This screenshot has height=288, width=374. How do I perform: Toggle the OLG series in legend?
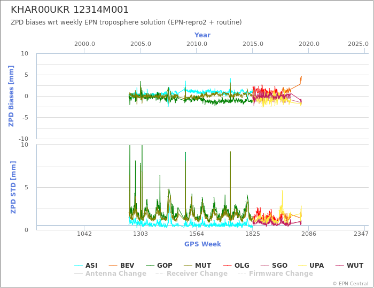pyautogui.click(x=236, y=266)
